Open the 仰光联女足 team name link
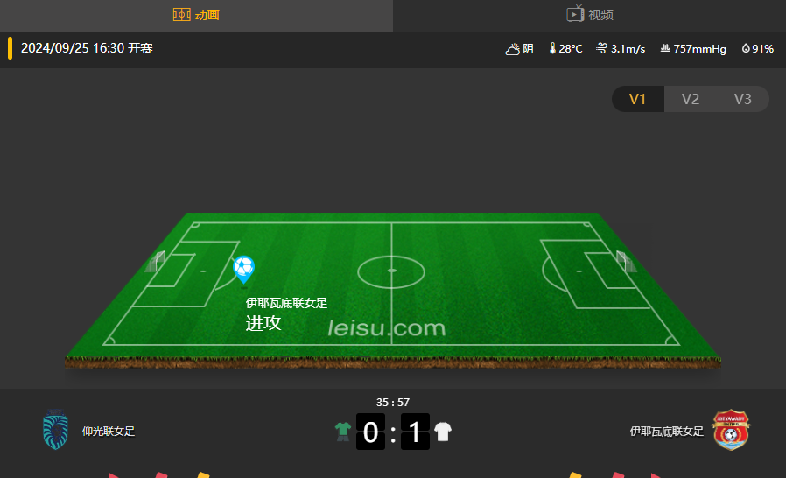 (109, 432)
